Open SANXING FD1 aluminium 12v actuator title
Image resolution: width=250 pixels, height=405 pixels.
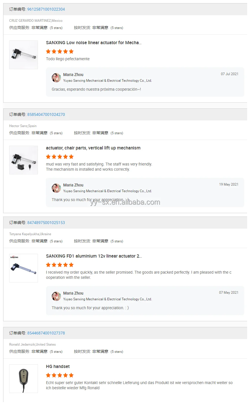click(94, 256)
